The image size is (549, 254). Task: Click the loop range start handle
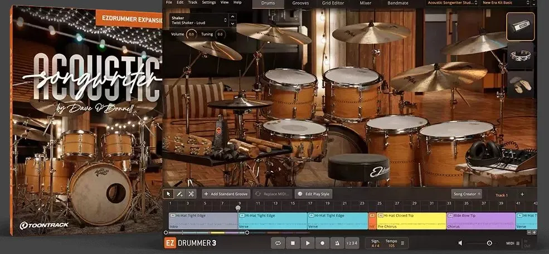click(x=166, y=233)
